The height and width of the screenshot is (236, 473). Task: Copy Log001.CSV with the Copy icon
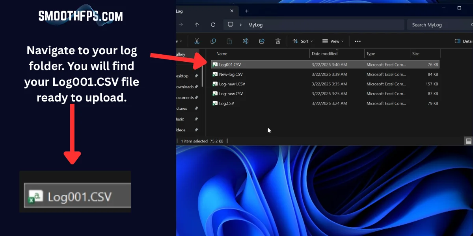click(x=213, y=41)
